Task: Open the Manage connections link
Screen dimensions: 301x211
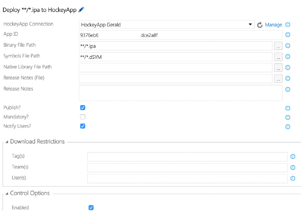Action: (273, 25)
